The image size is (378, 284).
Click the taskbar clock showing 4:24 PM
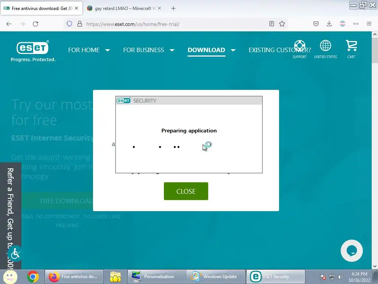click(359, 277)
